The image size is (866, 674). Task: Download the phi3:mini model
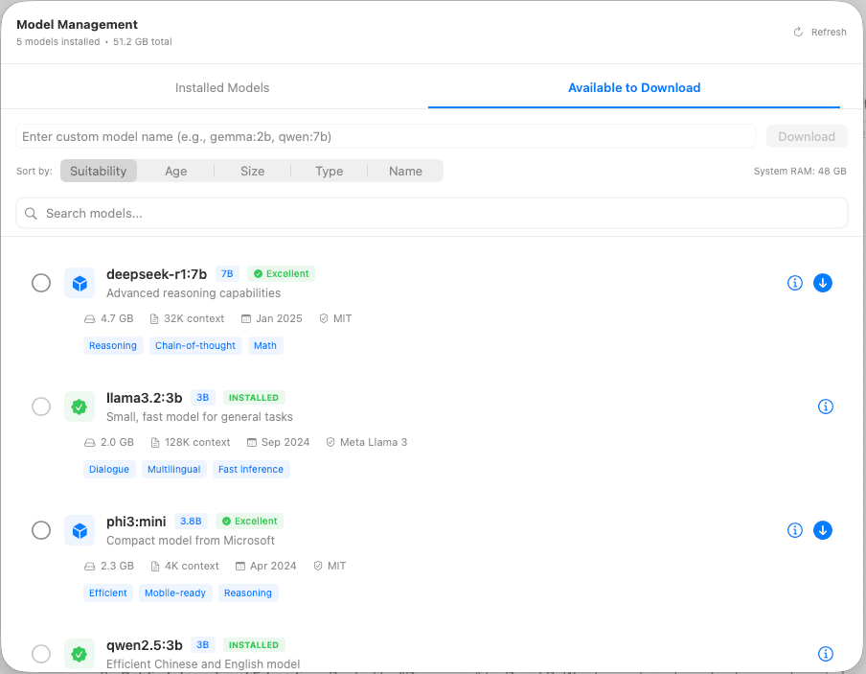click(822, 530)
